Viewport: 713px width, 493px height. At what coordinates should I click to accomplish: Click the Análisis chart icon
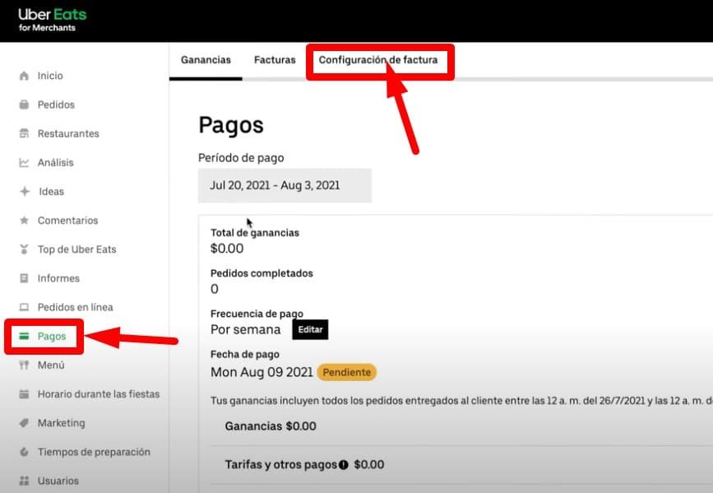[x=24, y=162]
